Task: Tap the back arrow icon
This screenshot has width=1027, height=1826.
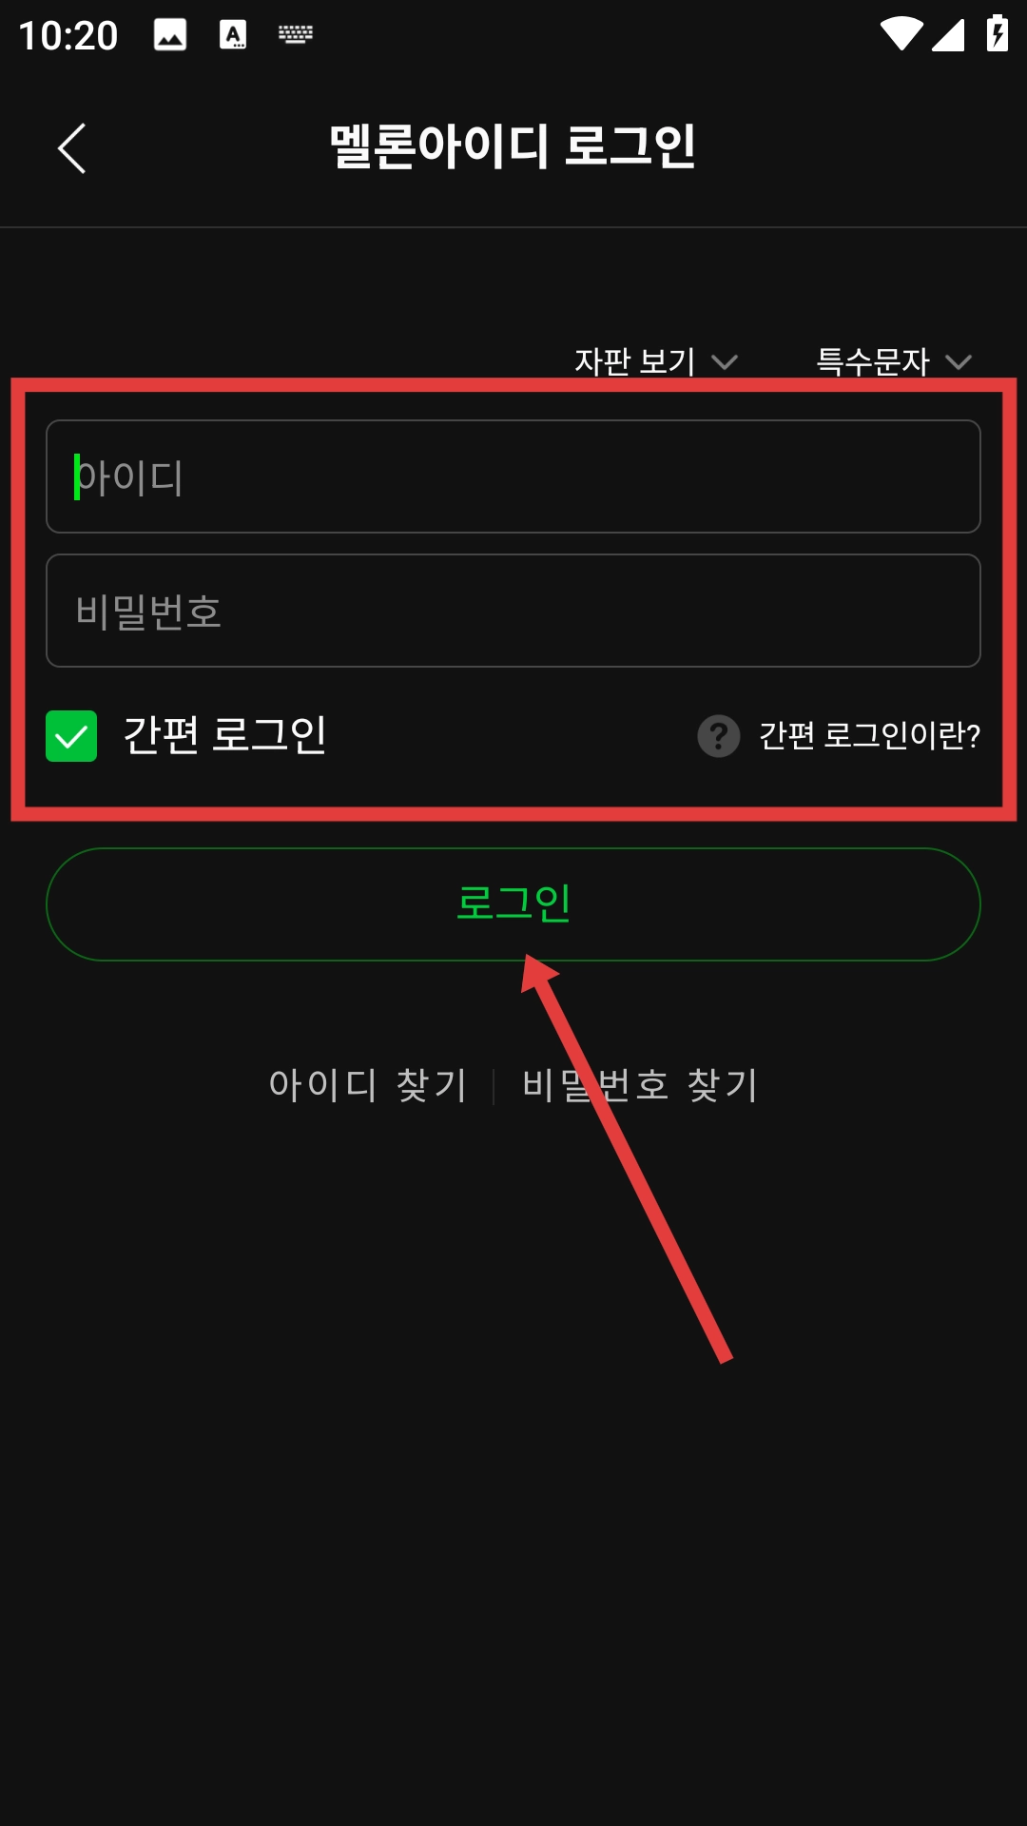Action: 72,148
